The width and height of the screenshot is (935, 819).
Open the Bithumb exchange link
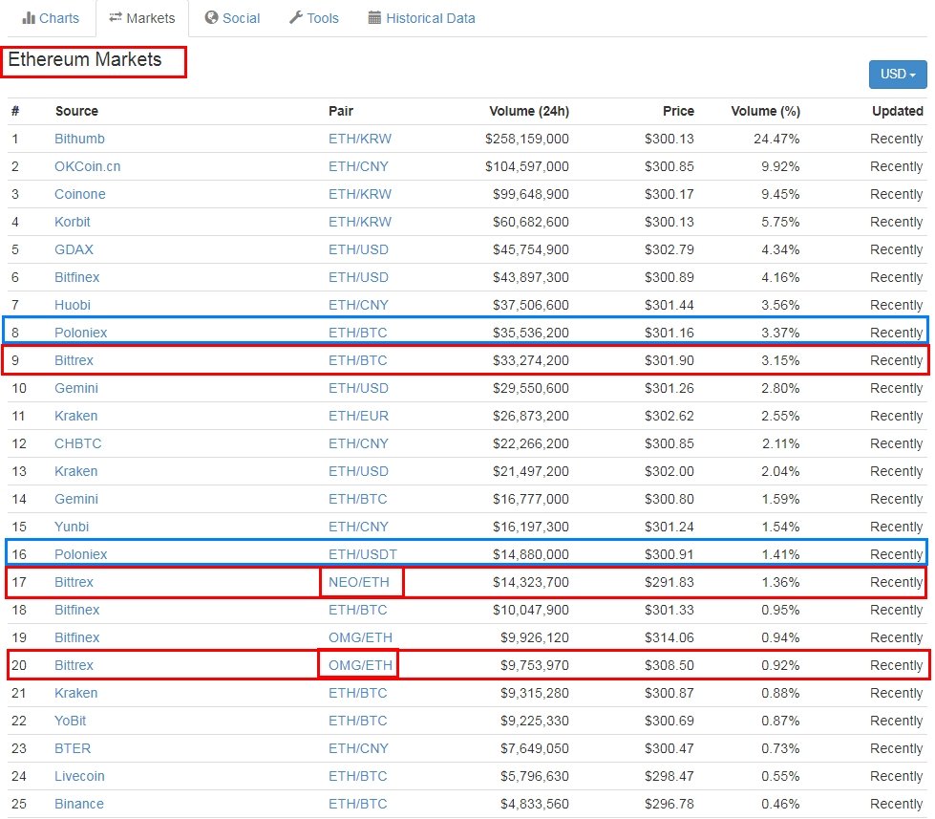point(79,139)
